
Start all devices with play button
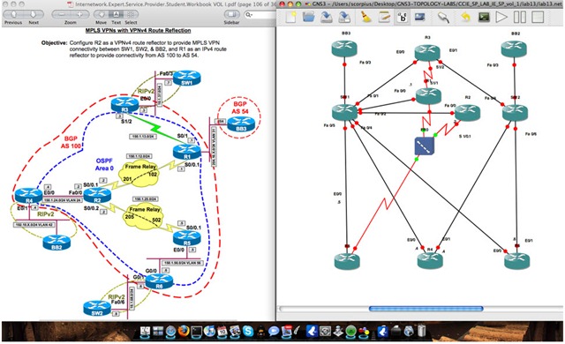point(501,17)
